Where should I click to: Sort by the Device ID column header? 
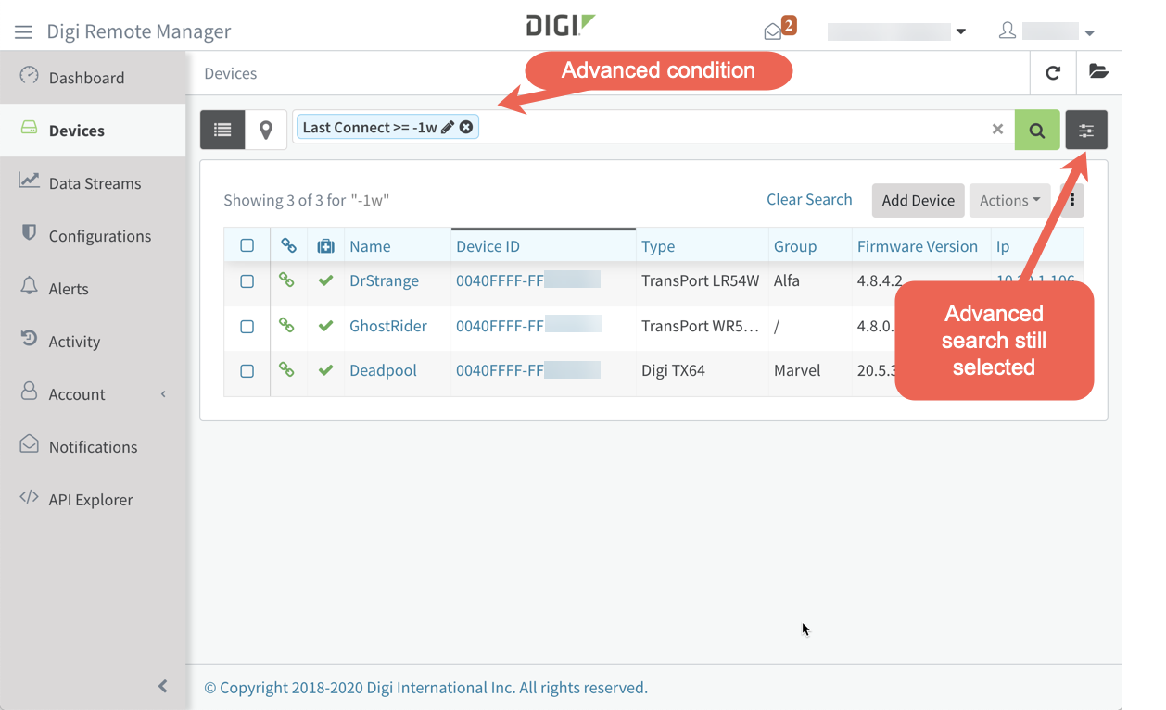point(488,246)
